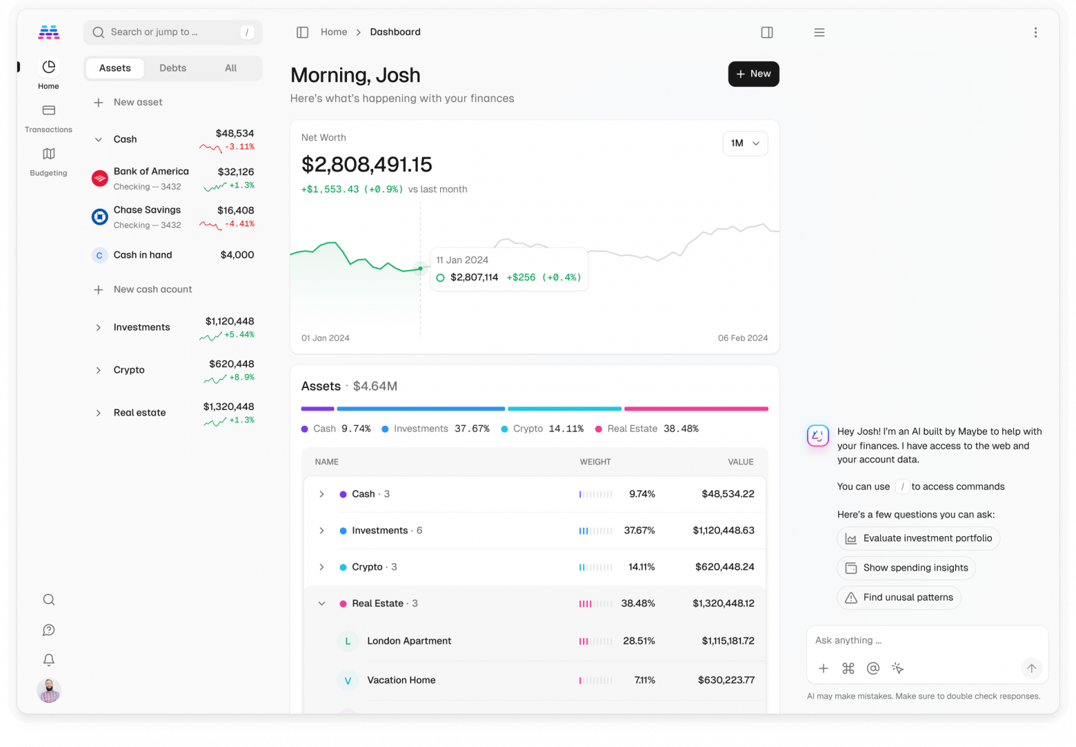Click the Home icon in the sidebar
This screenshot has height=747, width=1076.
48,72
